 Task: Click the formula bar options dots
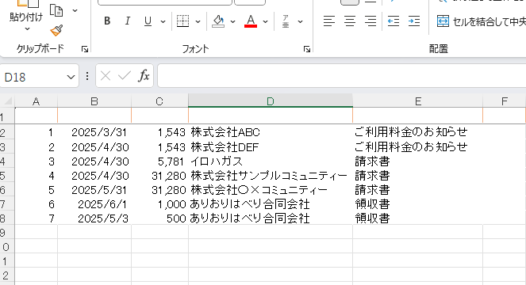coord(87,76)
